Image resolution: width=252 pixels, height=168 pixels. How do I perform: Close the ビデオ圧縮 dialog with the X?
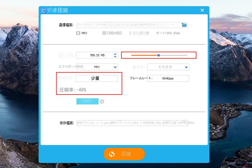(x=202, y=10)
